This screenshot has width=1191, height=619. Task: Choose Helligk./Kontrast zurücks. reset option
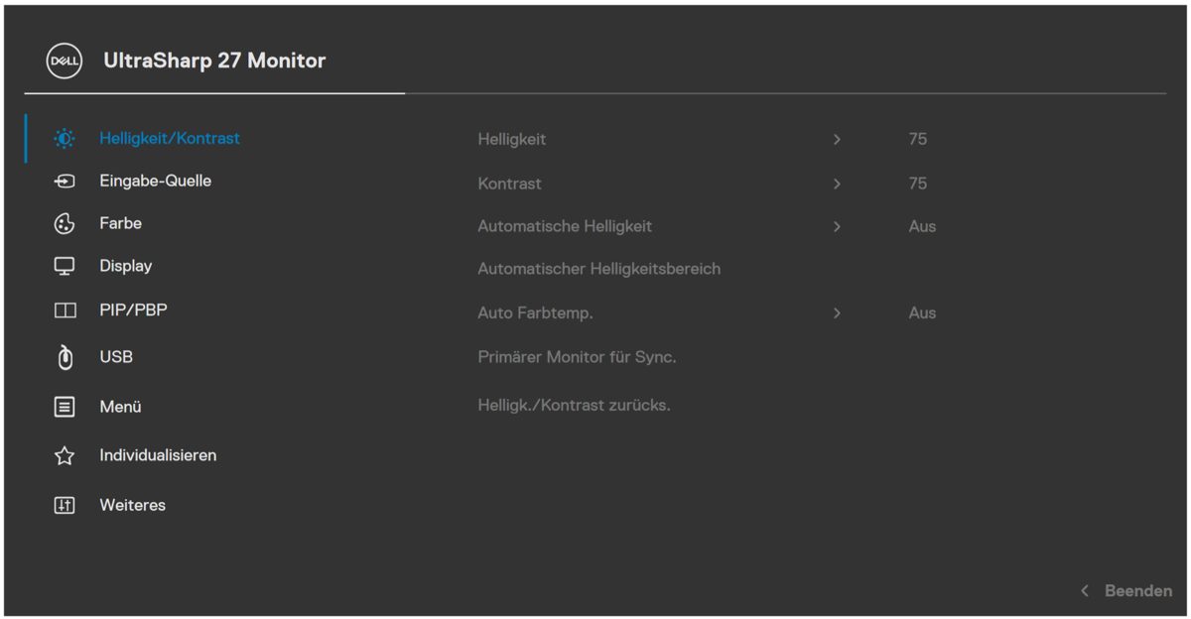pyautogui.click(x=574, y=406)
